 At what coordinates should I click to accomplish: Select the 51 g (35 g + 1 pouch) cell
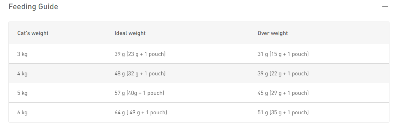tap(283, 113)
